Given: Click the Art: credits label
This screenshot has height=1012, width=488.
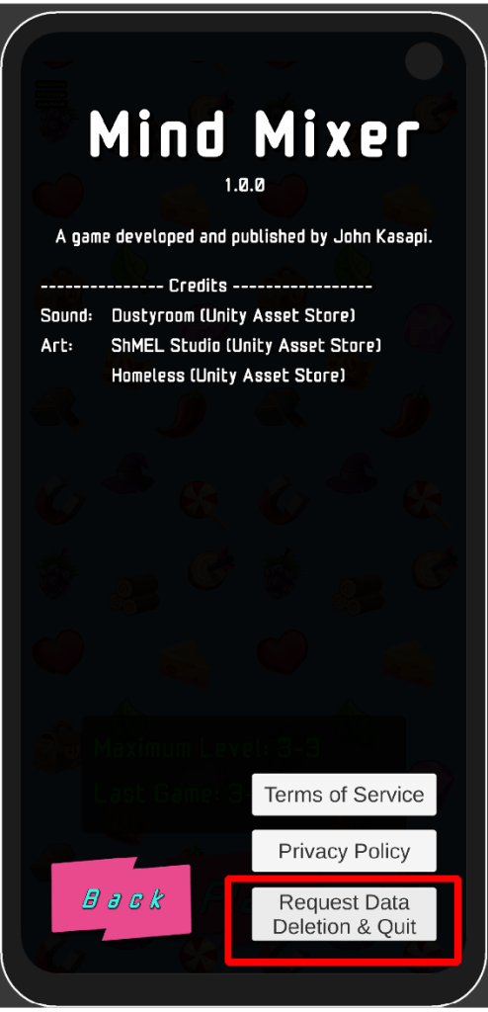Looking at the screenshot, I should [x=56, y=345].
